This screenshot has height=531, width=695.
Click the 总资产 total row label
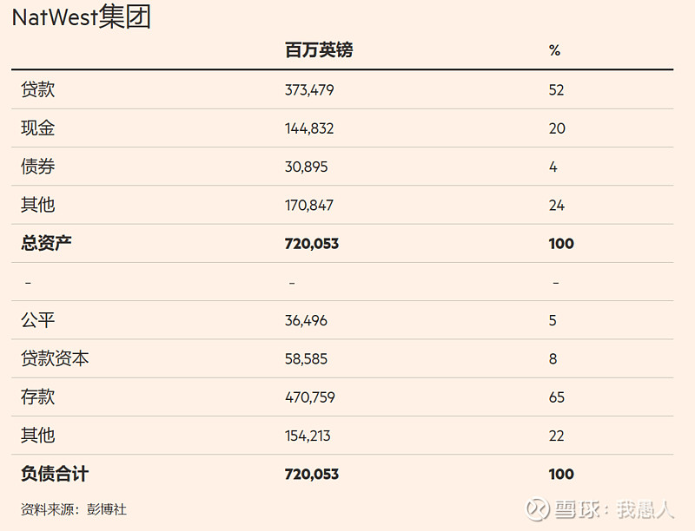[x=46, y=243]
